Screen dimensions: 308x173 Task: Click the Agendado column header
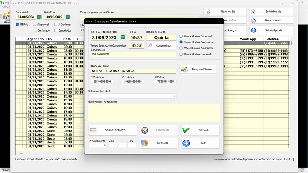[35, 39]
